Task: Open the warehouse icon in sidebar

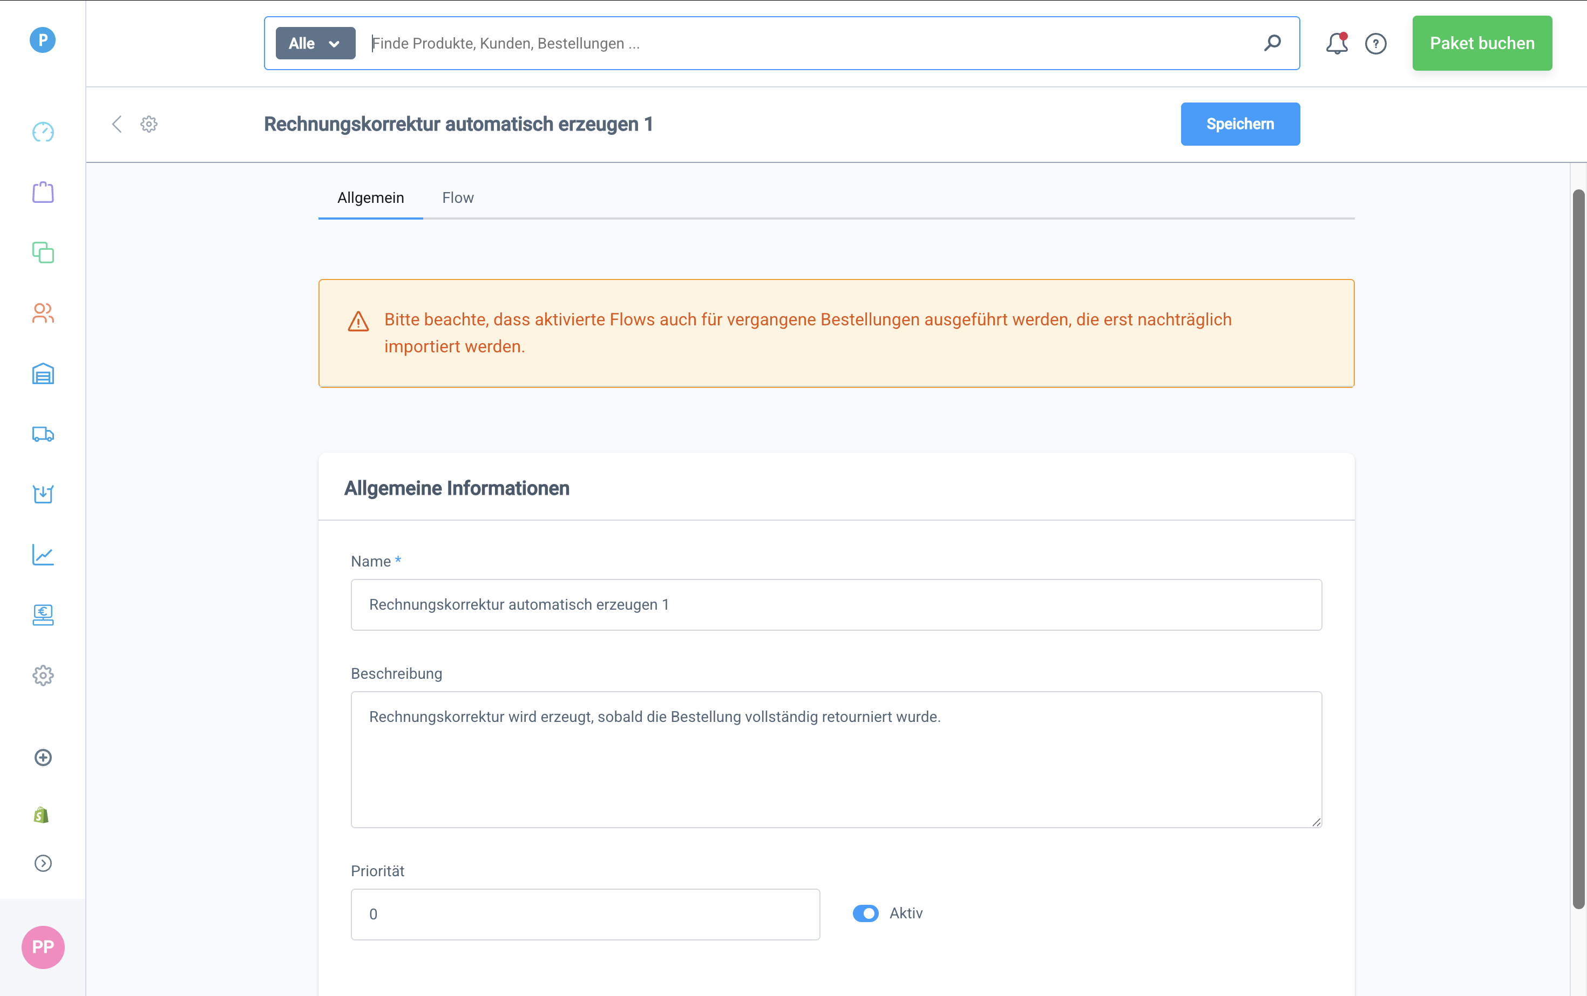Action: click(x=43, y=373)
